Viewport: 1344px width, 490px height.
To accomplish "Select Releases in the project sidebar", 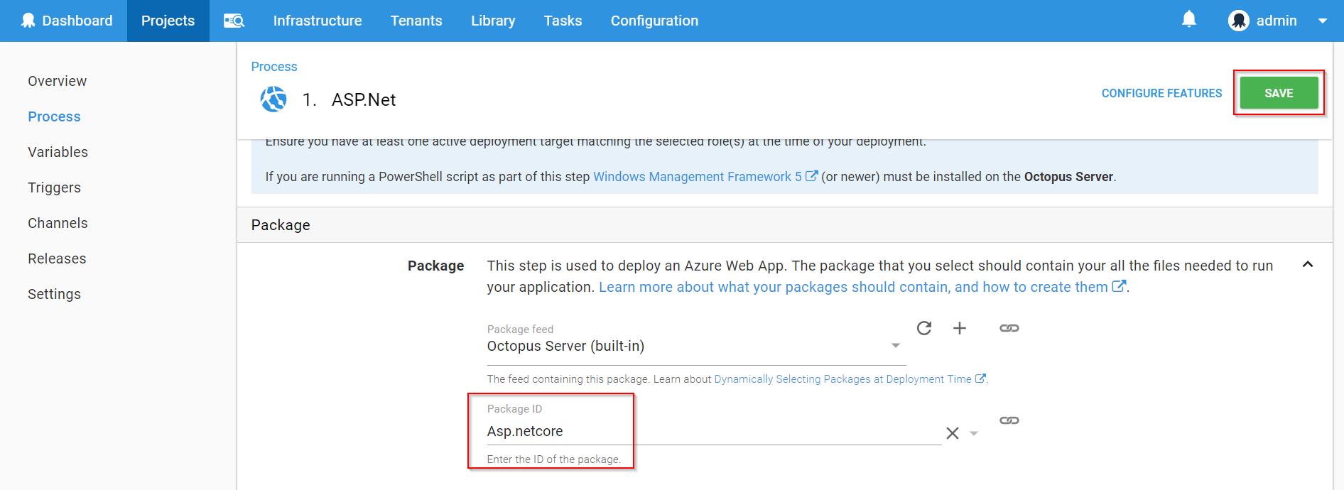I will tap(58, 258).
